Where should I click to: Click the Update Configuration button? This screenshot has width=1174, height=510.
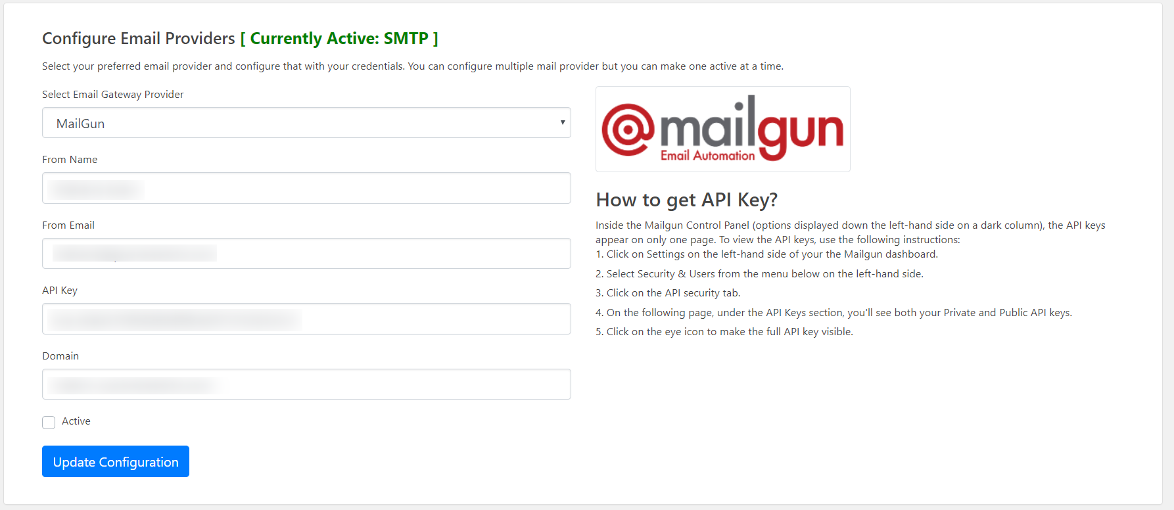tap(116, 461)
